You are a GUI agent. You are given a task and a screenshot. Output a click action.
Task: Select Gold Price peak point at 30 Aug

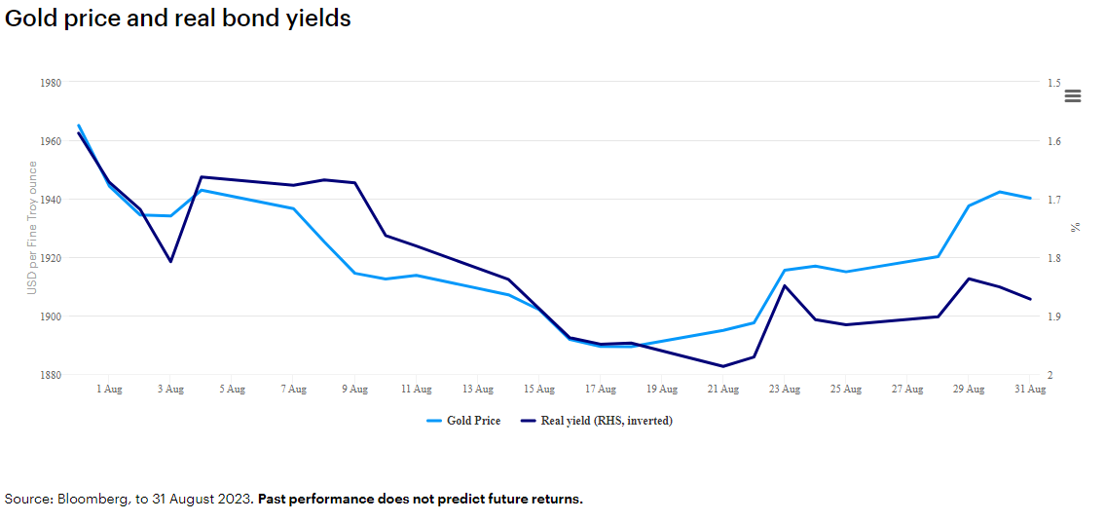click(x=1000, y=192)
